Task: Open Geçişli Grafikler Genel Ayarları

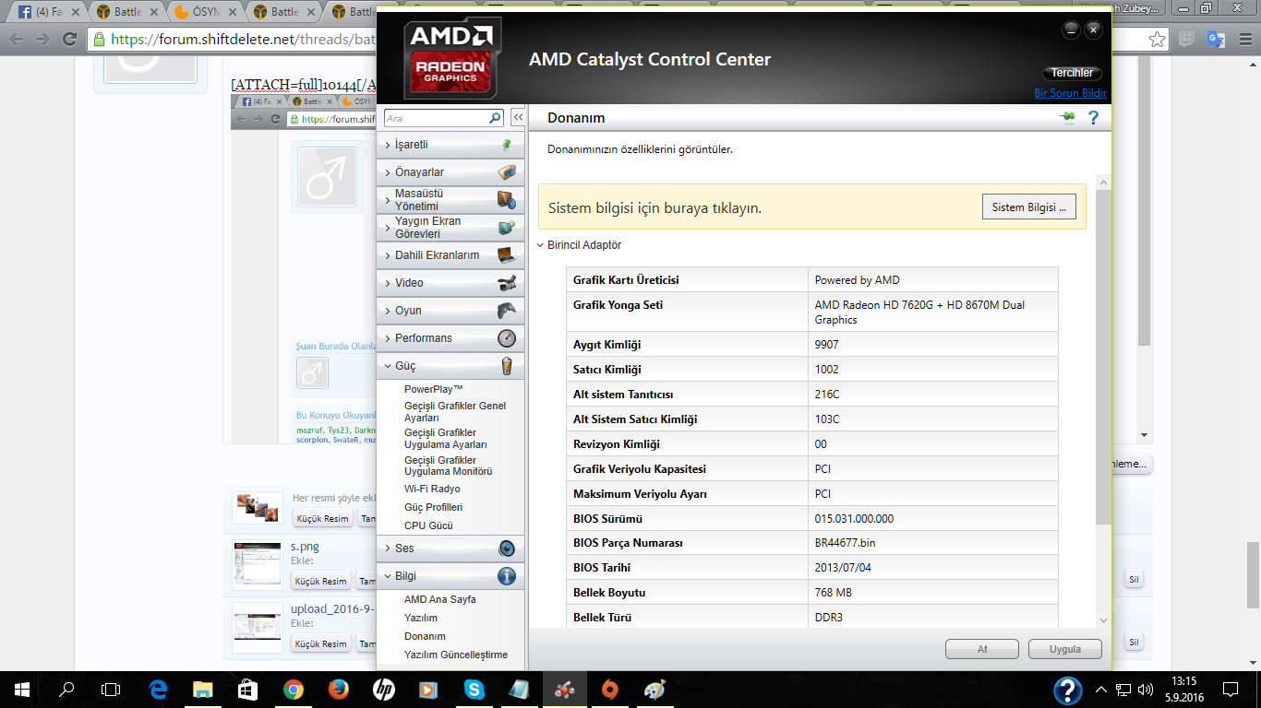Action: coord(455,412)
